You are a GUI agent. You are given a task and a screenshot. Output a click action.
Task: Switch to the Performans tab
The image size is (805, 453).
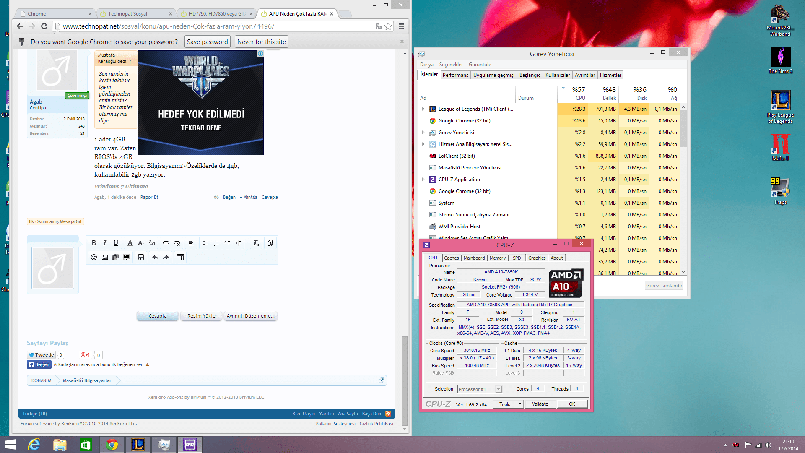[x=455, y=75]
